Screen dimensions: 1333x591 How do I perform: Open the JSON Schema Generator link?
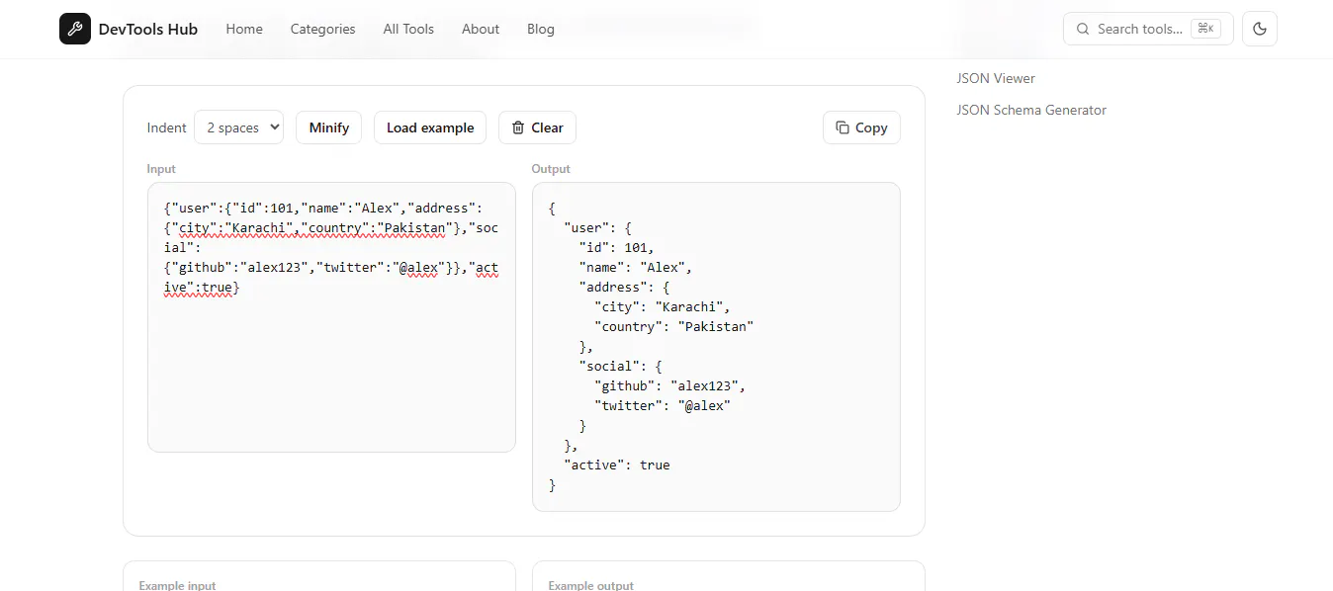pos(1031,110)
